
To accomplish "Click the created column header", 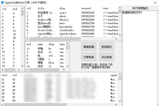I will pyautogui.click(x=91, y=8).
